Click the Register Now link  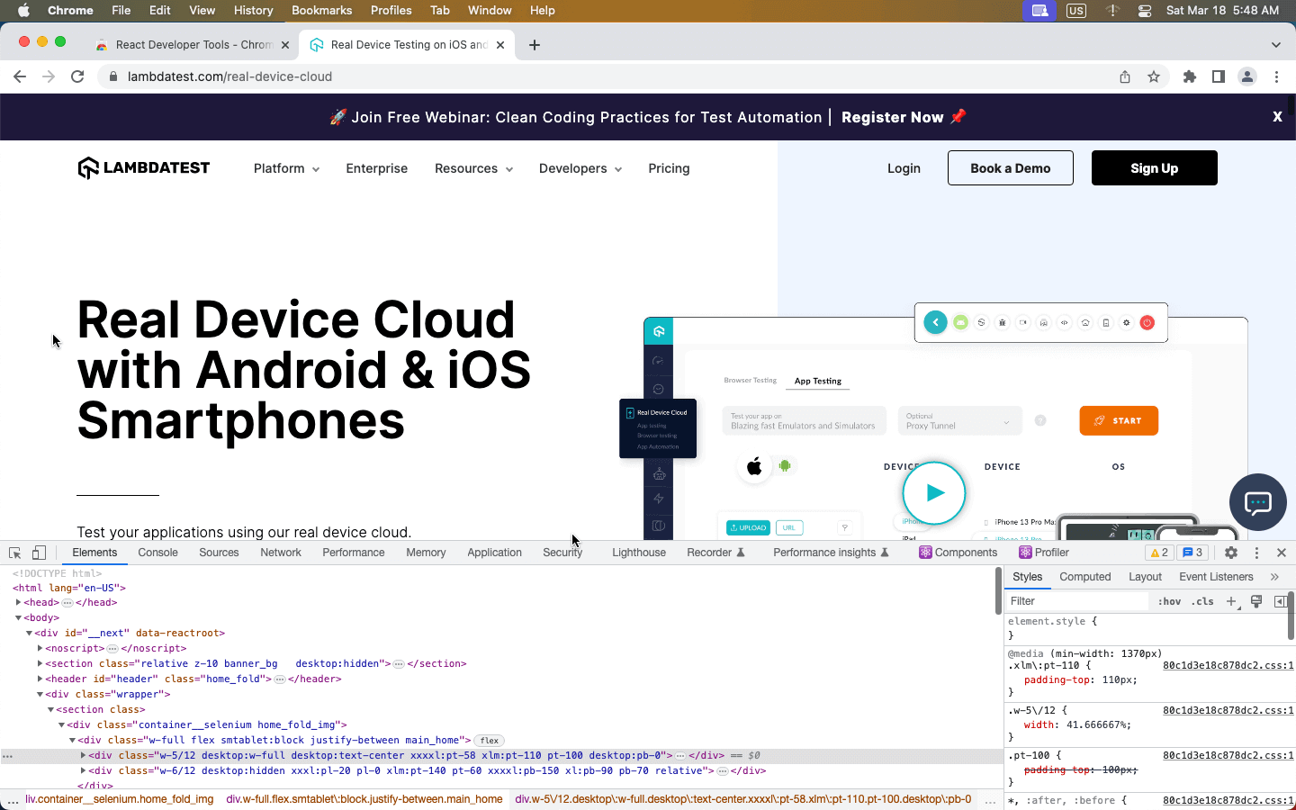[x=892, y=117]
